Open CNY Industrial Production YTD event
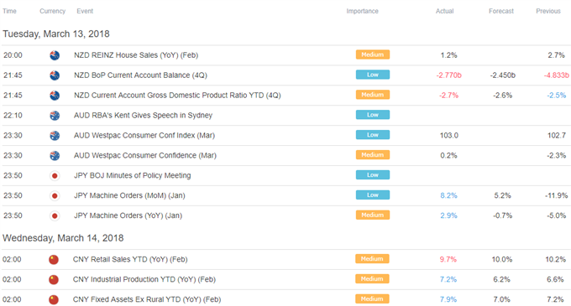This screenshot has width=571, height=306. click(144, 279)
